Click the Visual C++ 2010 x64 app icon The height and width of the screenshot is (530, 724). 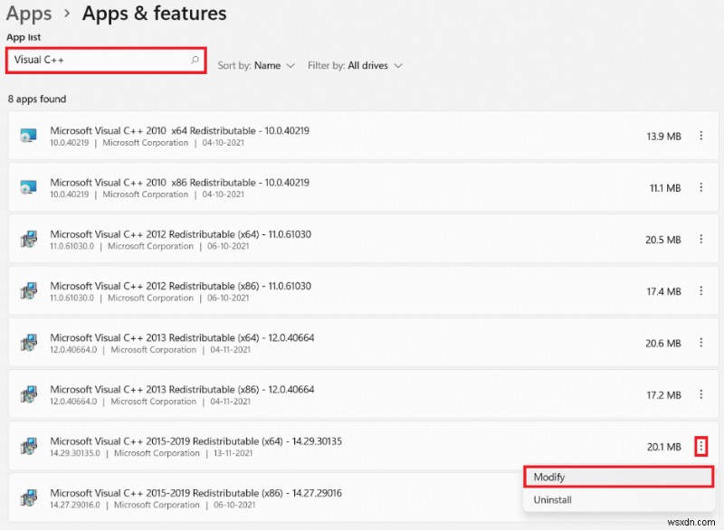(x=29, y=136)
